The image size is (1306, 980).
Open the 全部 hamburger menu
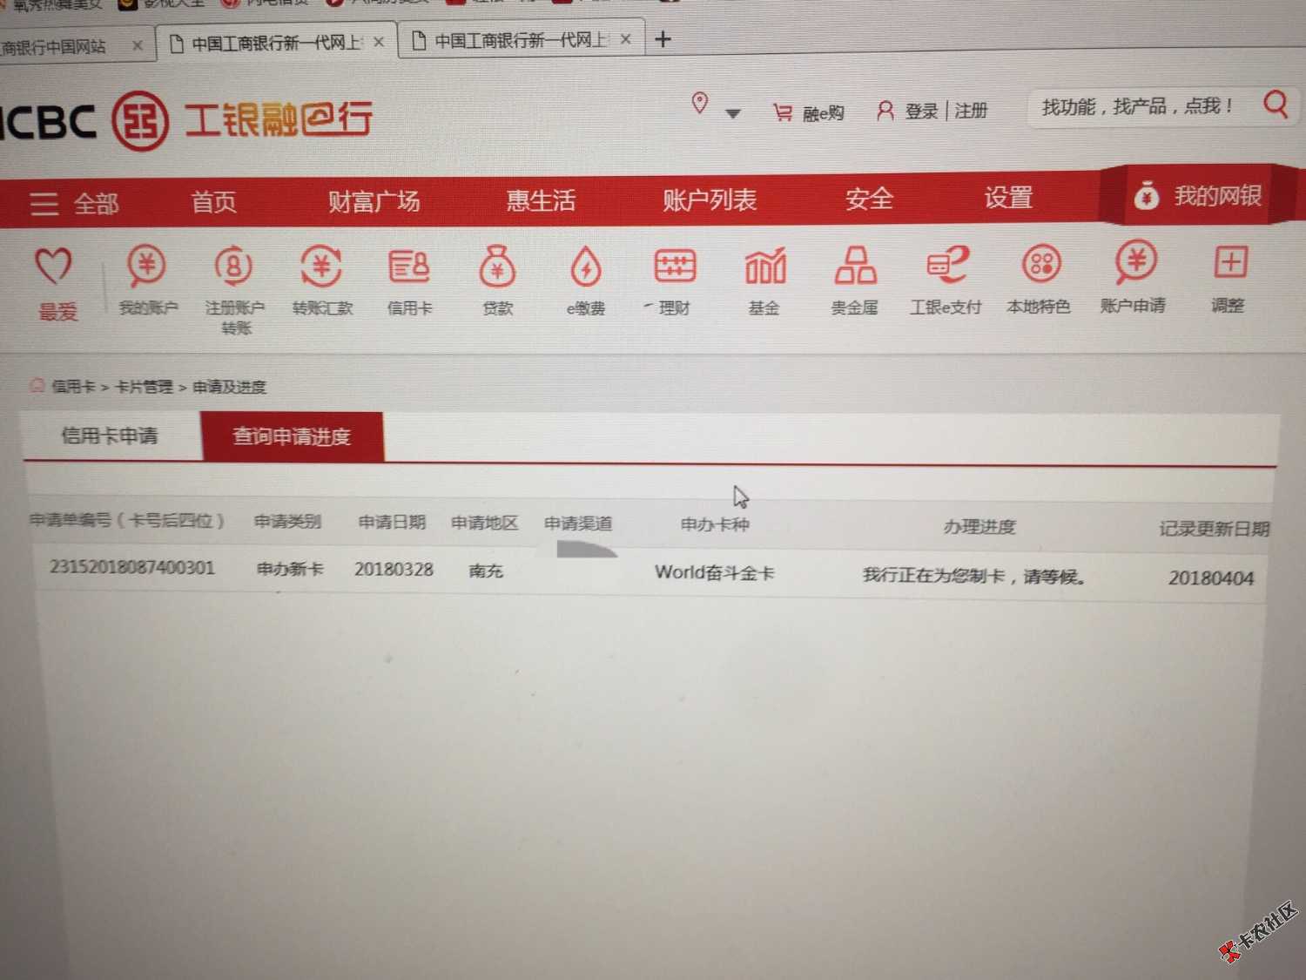[x=73, y=204]
